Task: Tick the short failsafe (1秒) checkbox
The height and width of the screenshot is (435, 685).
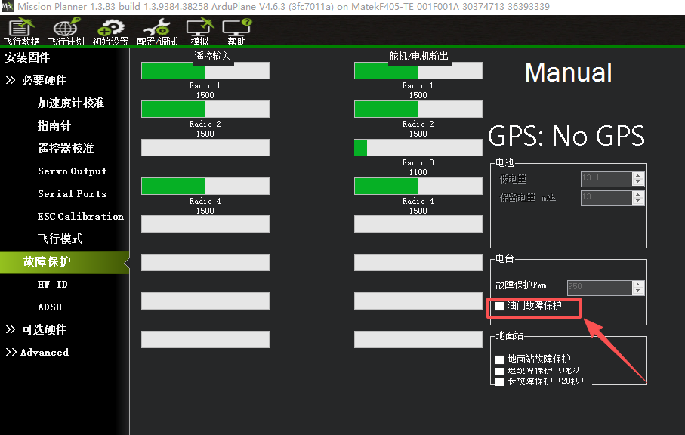Action: pyautogui.click(x=500, y=372)
